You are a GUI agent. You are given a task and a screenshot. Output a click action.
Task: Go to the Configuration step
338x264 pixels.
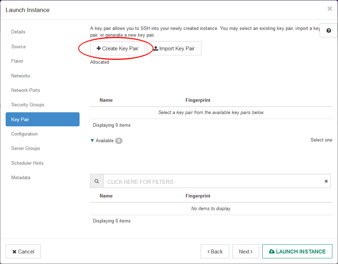point(24,134)
